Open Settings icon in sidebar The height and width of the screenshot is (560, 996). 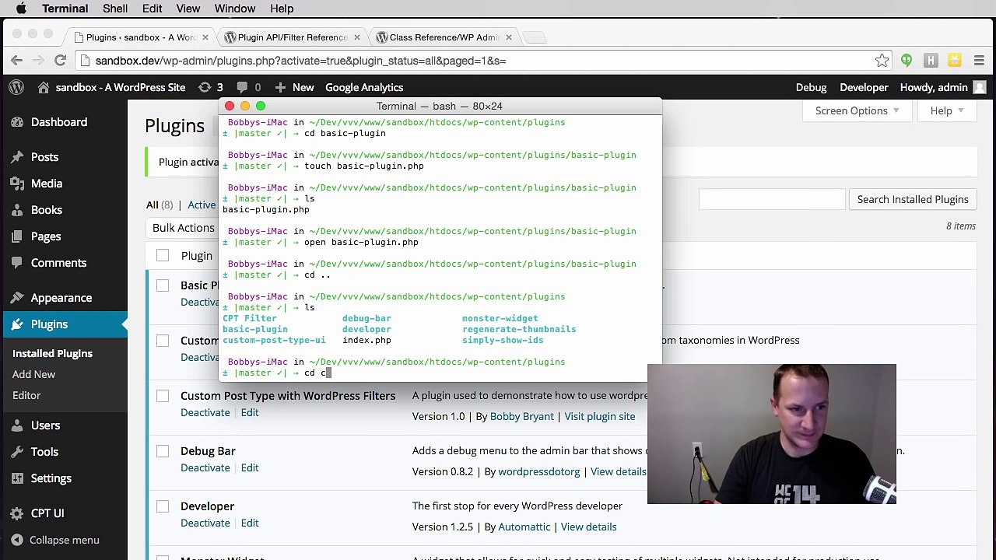[x=16, y=478]
